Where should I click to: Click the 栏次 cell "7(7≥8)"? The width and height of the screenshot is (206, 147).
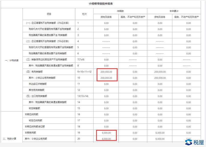tap(81, 60)
